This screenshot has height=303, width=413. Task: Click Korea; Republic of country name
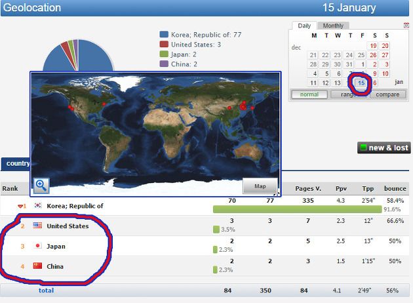tap(75, 206)
